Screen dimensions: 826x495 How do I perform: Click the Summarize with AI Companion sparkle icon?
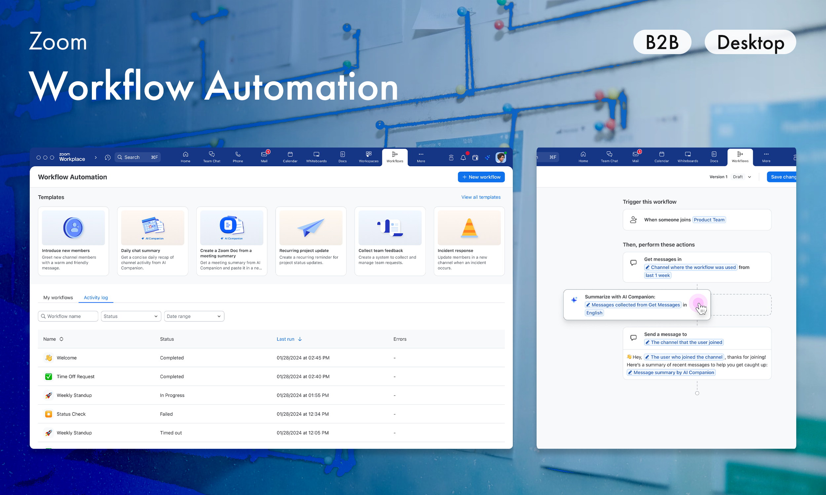(574, 300)
